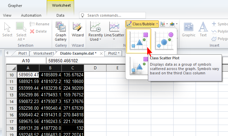This screenshot has width=228, height=136.
Task: Click the Search commands field
Action: point(113,15)
